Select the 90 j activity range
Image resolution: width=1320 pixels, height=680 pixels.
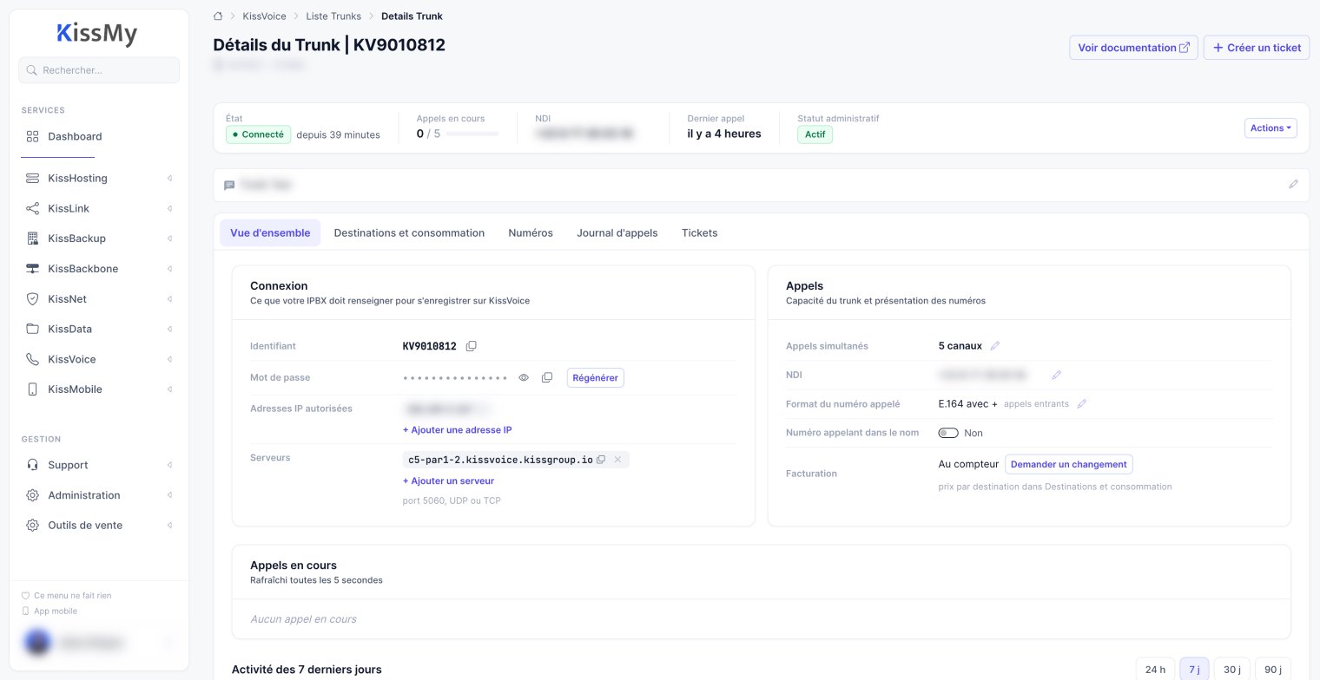point(1273,670)
